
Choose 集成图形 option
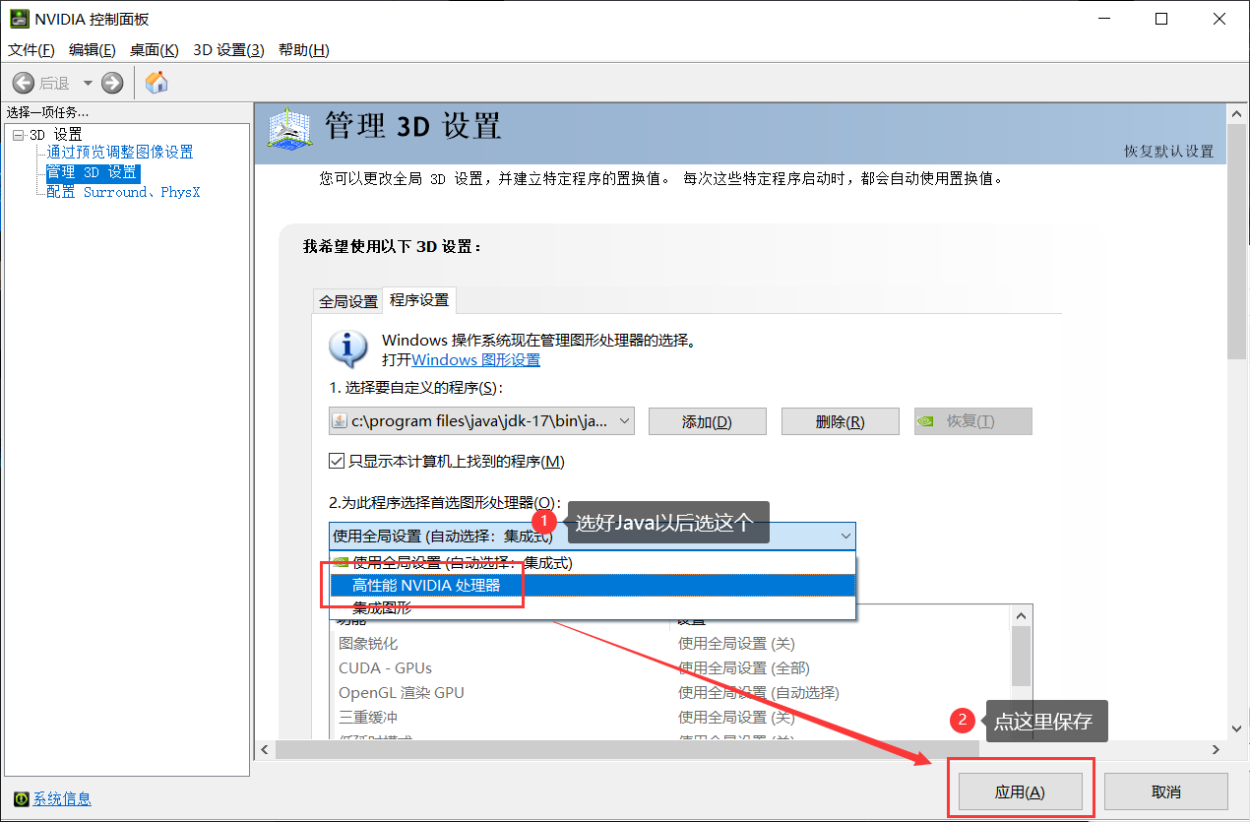(592, 607)
